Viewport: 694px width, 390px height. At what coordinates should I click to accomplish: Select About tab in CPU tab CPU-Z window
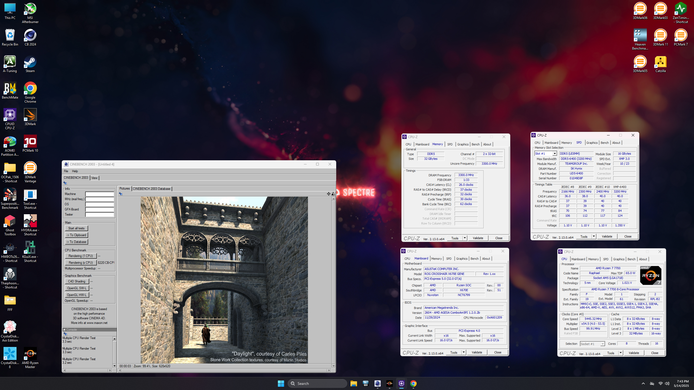click(643, 259)
